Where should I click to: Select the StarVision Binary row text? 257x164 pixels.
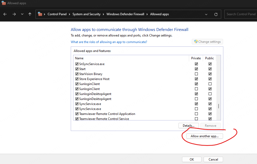(x=91, y=74)
